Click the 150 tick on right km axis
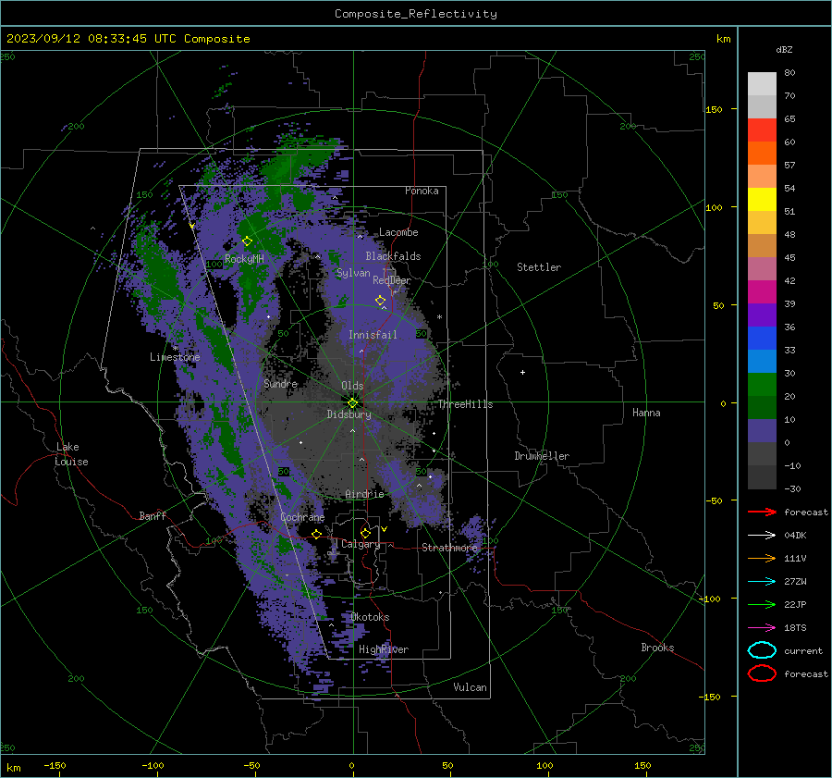 tap(714, 109)
